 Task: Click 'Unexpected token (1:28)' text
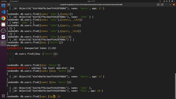pyautogui.click(x=40, y=48)
